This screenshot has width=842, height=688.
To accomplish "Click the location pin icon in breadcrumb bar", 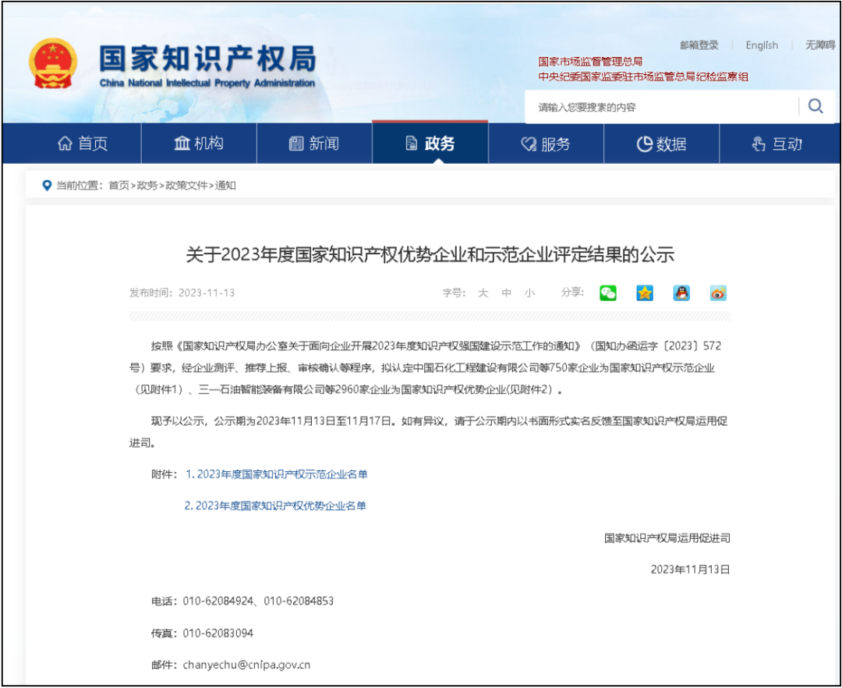I will coord(44,185).
